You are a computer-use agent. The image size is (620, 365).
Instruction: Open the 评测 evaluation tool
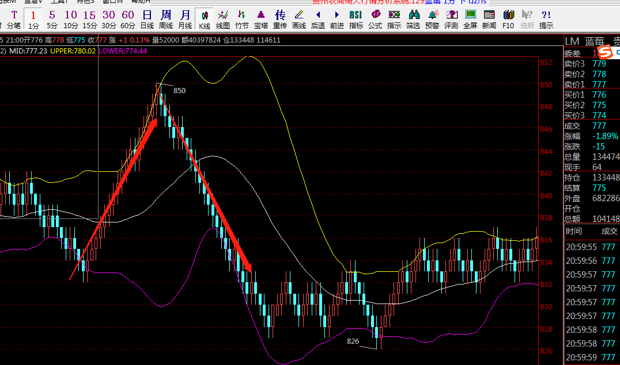(x=451, y=20)
